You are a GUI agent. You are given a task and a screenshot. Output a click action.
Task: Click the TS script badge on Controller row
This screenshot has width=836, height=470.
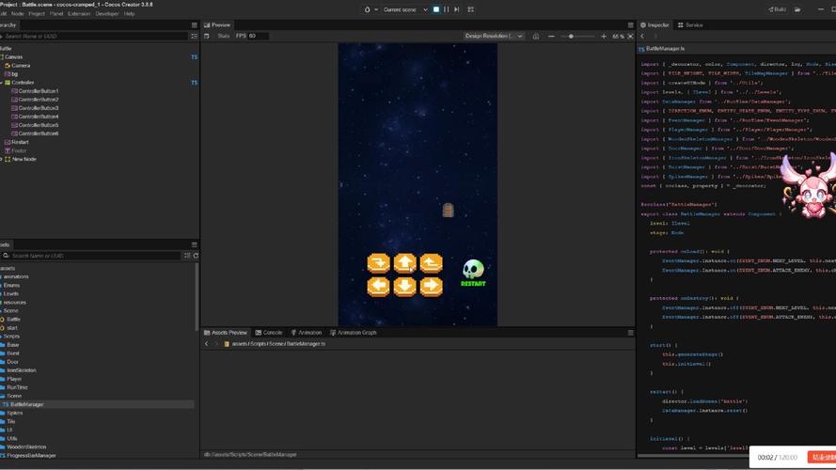[x=194, y=83]
